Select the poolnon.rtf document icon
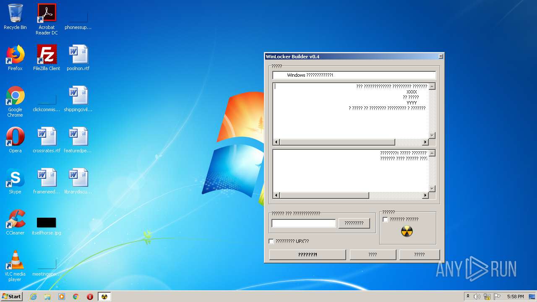 [x=78, y=58]
